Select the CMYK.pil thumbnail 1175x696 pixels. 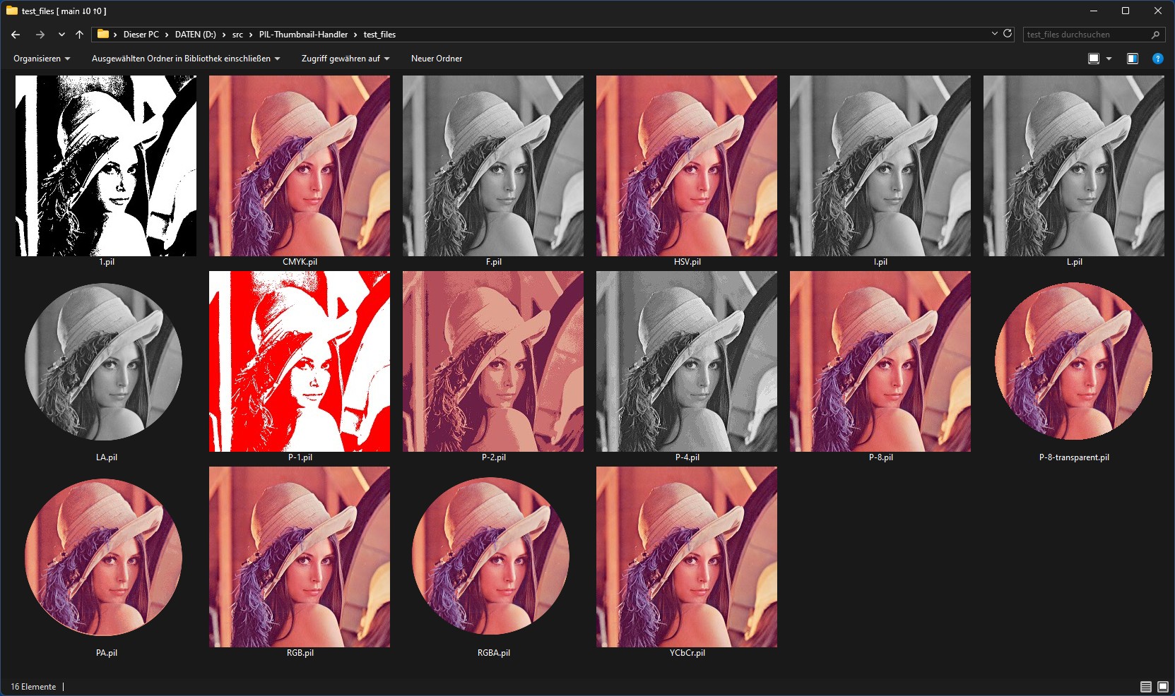pyautogui.click(x=300, y=166)
